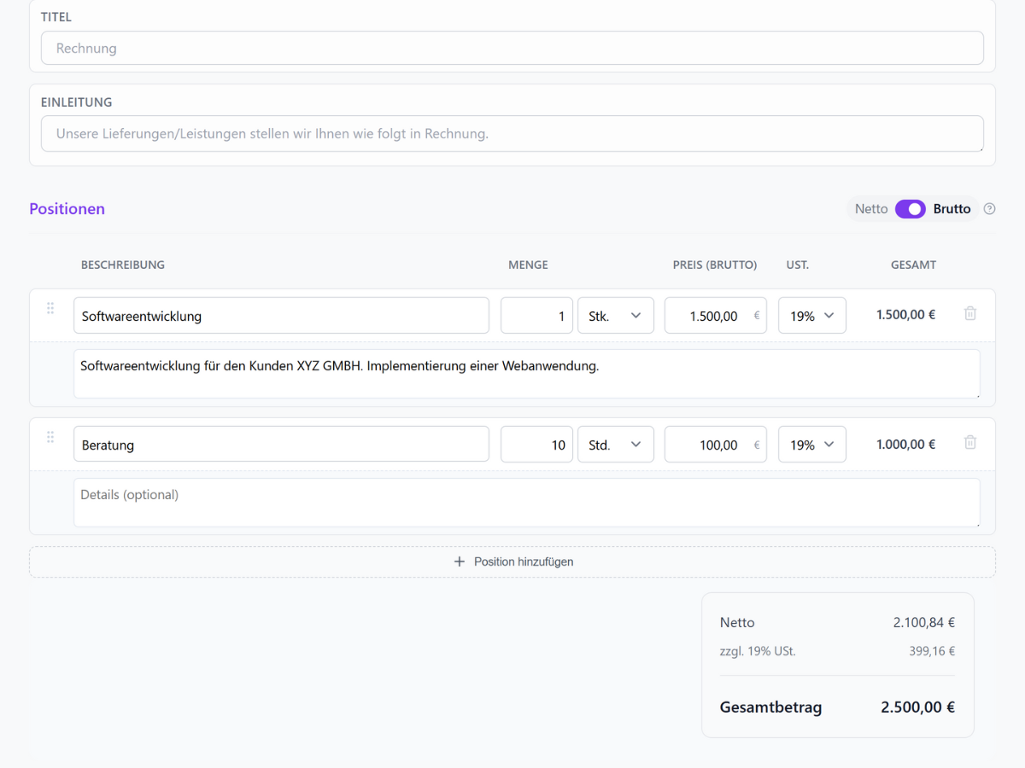The height and width of the screenshot is (768, 1025).
Task: Open the 19% tax dropdown for Beratung
Action: 812,445
